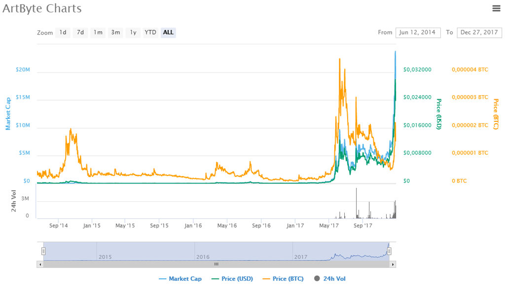Screen dimensions: 505x285
Task: Click the $0,032000 USD price label
Action: pyautogui.click(x=417, y=70)
